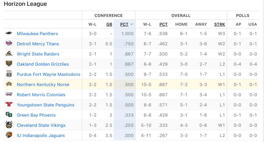Click the Wright State Raiders logo icon

point(9,54)
